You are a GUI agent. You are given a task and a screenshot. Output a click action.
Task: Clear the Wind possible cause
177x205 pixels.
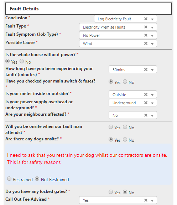click(x=146, y=44)
